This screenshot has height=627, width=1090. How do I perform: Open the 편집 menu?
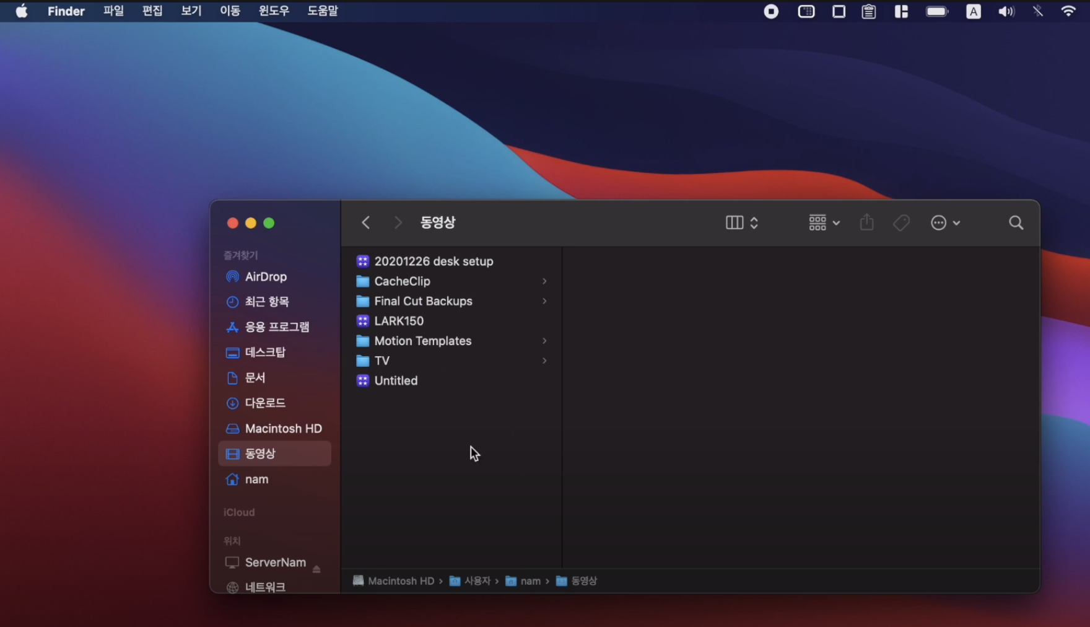coord(152,11)
